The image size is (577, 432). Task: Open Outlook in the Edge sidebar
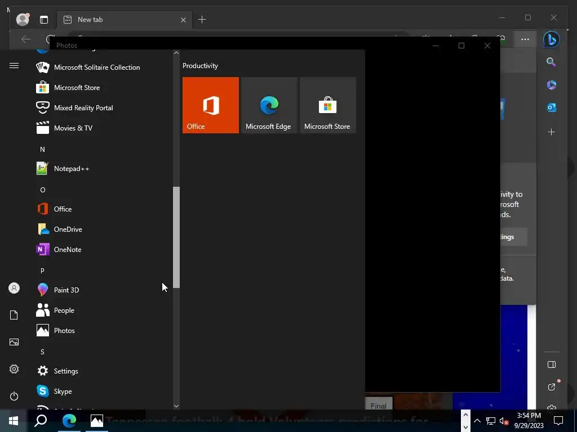[551, 107]
